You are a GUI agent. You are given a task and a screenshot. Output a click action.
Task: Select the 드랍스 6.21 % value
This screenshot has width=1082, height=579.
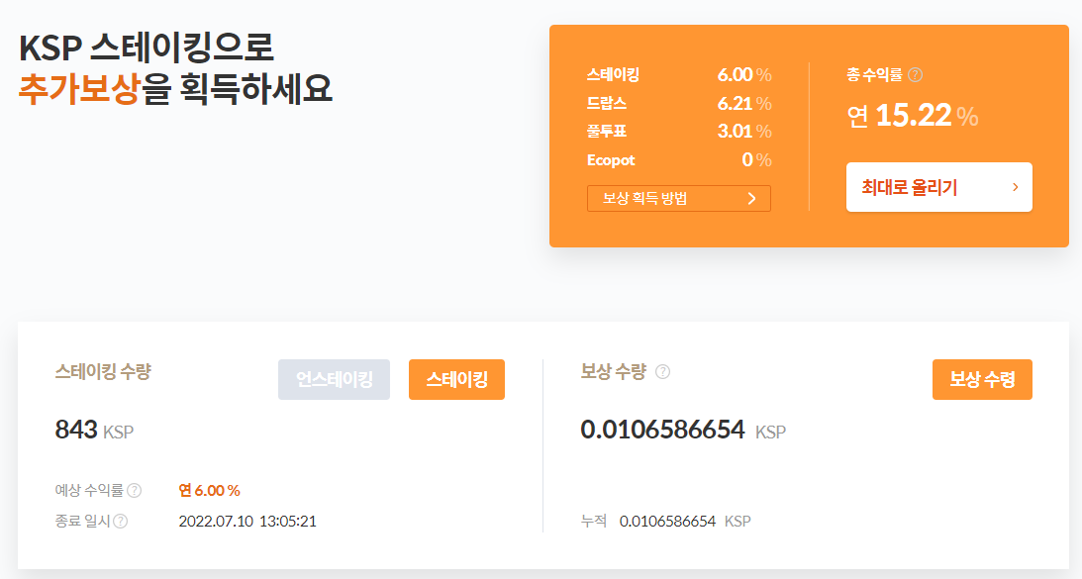[744, 104]
